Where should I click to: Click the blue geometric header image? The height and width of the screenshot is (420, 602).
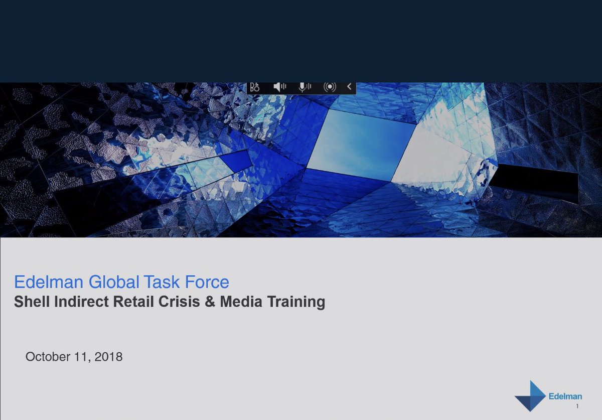(x=301, y=160)
